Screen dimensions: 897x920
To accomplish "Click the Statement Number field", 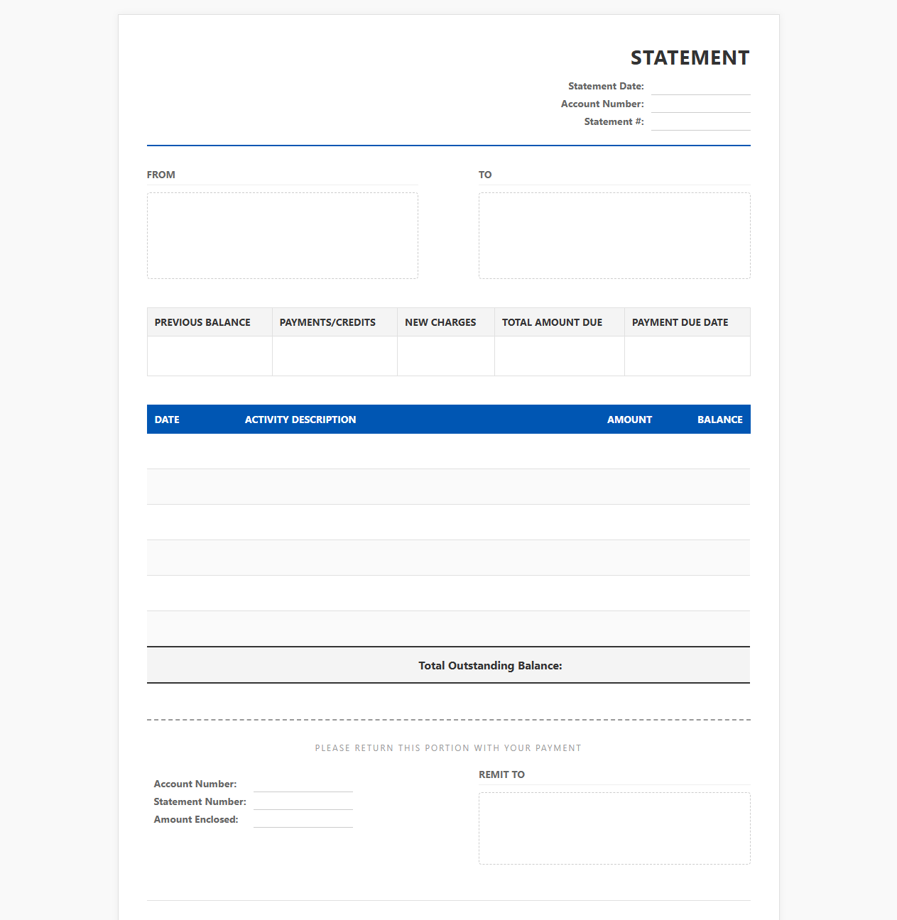I will [303, 801].
